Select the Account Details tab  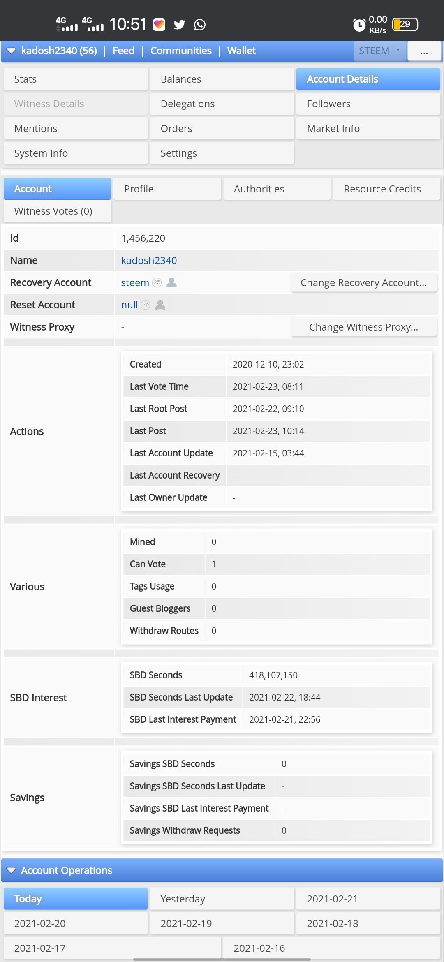[x=368, y=79]
